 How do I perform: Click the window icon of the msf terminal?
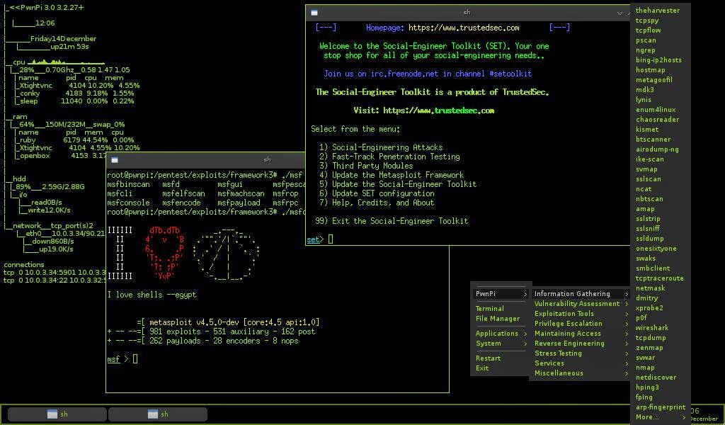tap(115, 160)
